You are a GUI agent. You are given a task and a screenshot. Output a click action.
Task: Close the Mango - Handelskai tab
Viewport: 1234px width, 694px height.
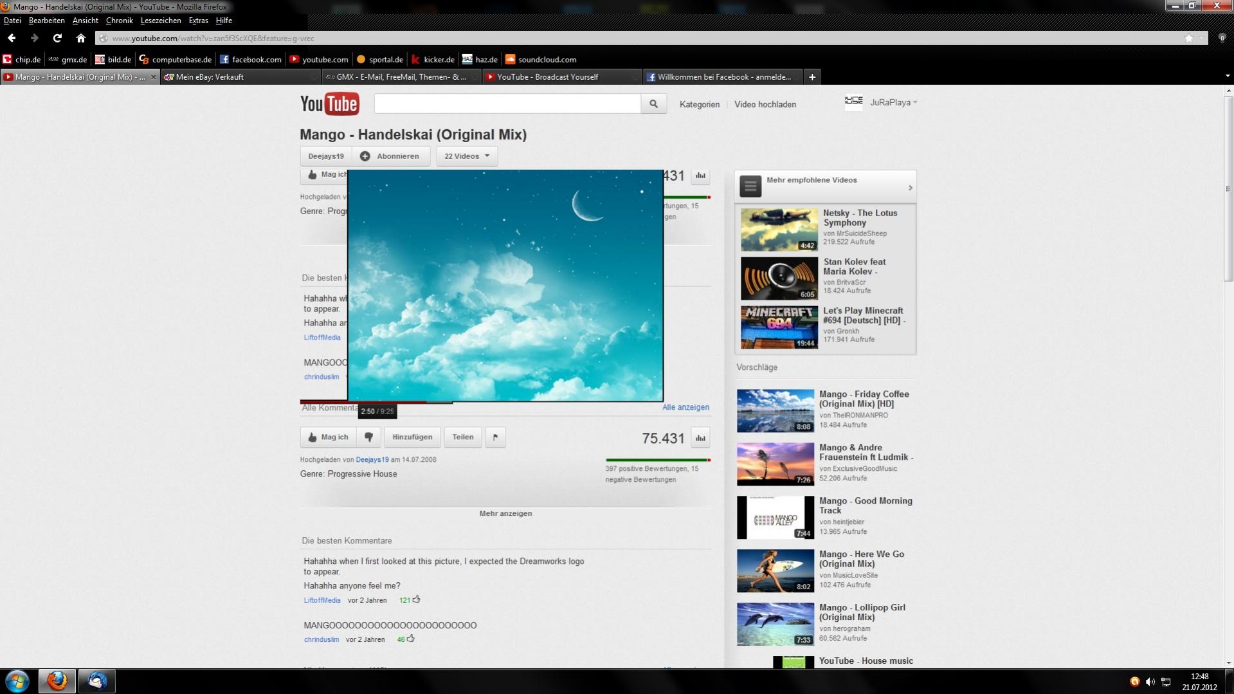[x=153, y=77]
